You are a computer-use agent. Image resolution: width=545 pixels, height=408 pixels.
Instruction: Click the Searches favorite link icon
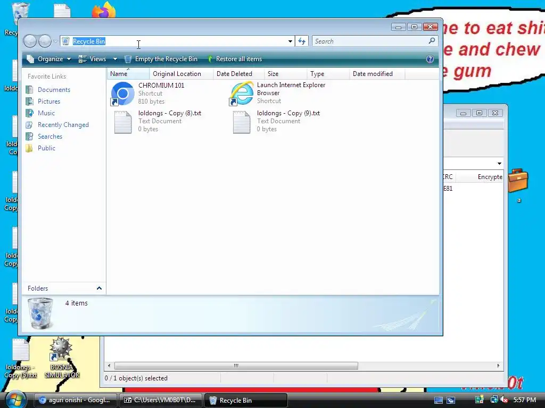[x=30, y=137]
